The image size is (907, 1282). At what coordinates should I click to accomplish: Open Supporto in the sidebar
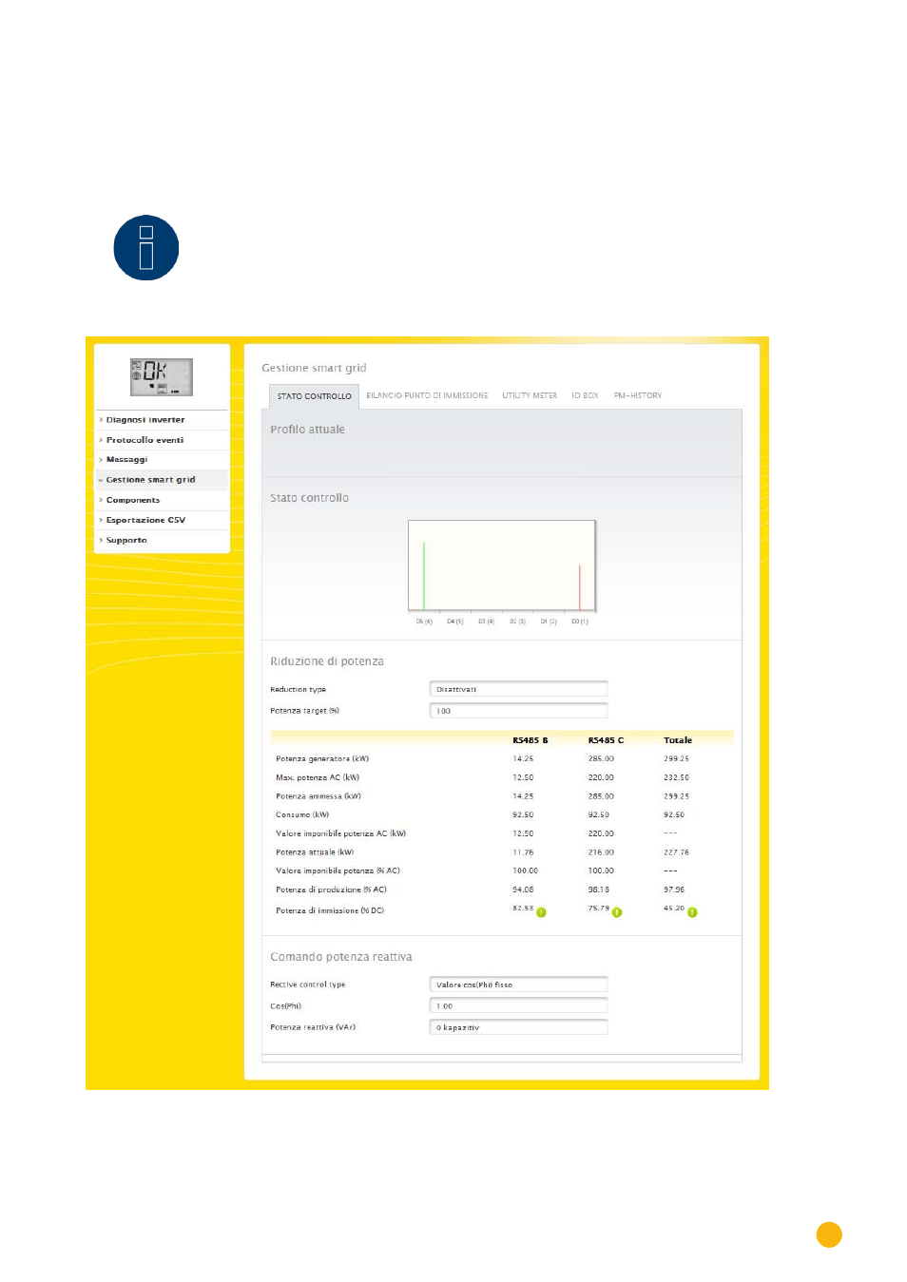pos(162,540)
